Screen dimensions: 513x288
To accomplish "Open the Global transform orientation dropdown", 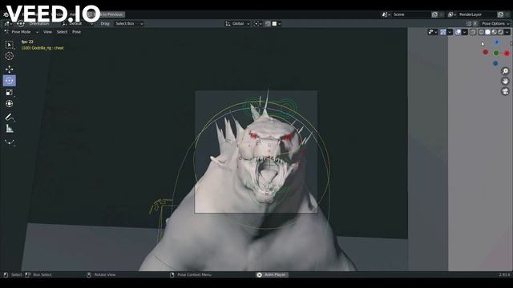I will [237, 23].
